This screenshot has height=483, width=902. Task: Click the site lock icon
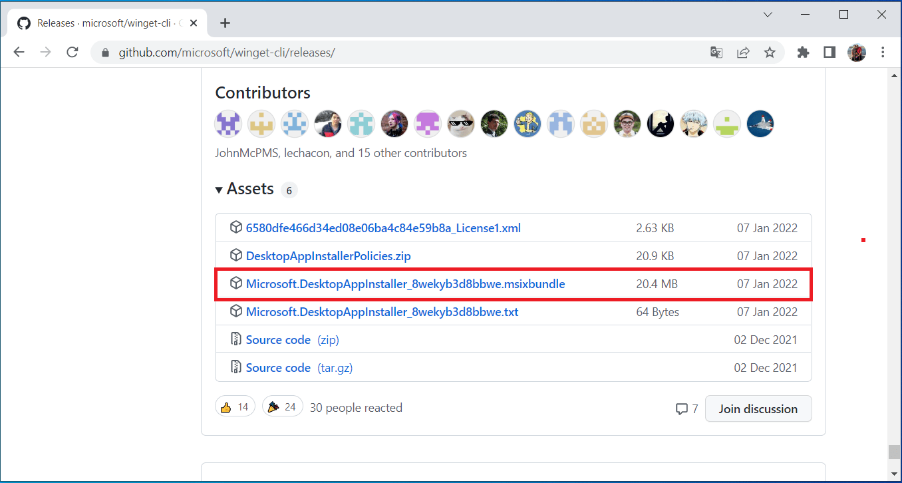click(104, 52)
